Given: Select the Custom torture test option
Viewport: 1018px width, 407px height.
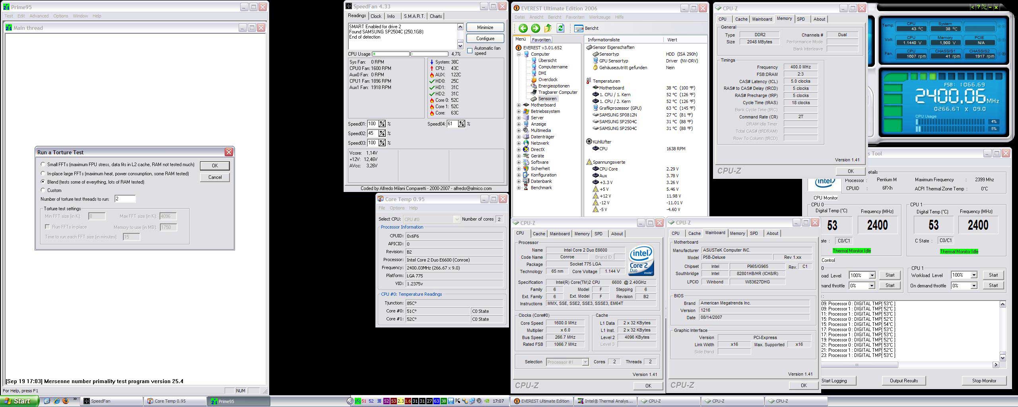Looking at the screenshot, I should [x=43, y=190].
